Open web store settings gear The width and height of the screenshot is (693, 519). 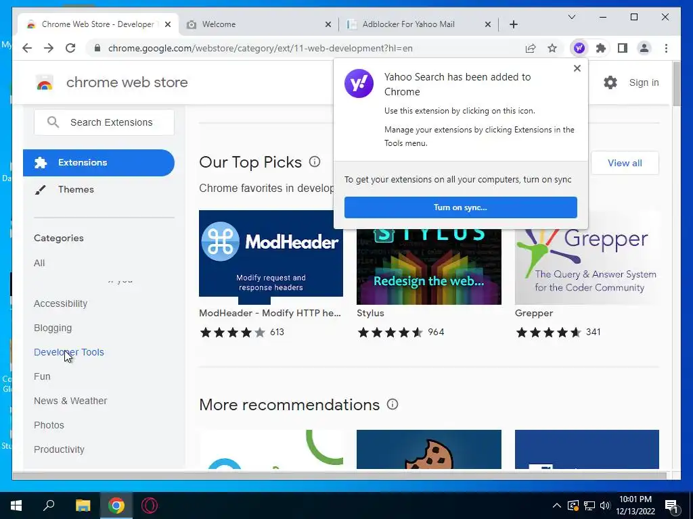610,82
